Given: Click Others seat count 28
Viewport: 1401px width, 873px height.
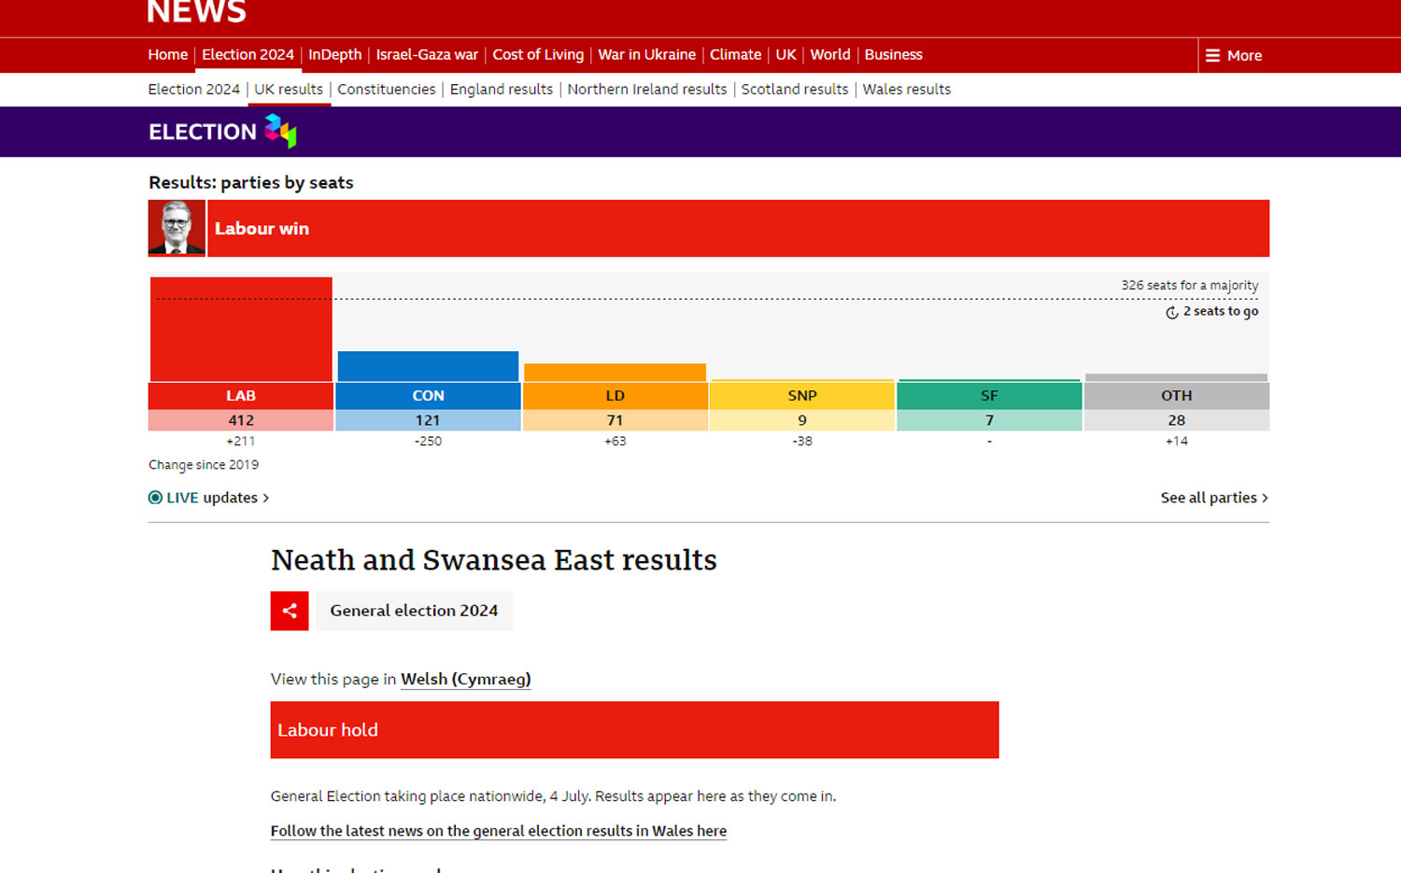Looking at the screenshot, I should 1177,420.
